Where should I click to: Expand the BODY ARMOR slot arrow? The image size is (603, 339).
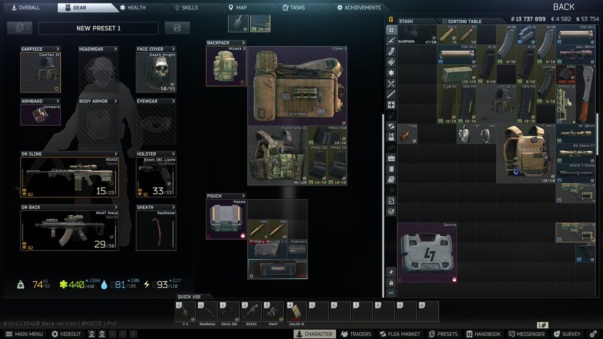[x=116, y=101]
